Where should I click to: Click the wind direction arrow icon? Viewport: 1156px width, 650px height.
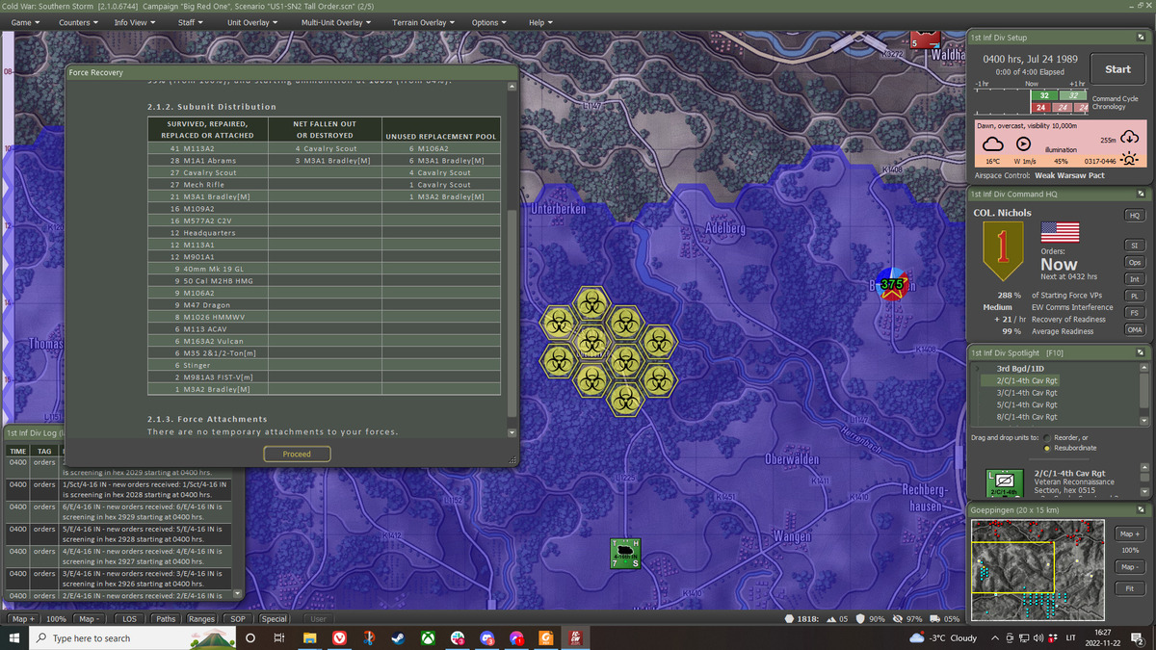point(1024,143)
